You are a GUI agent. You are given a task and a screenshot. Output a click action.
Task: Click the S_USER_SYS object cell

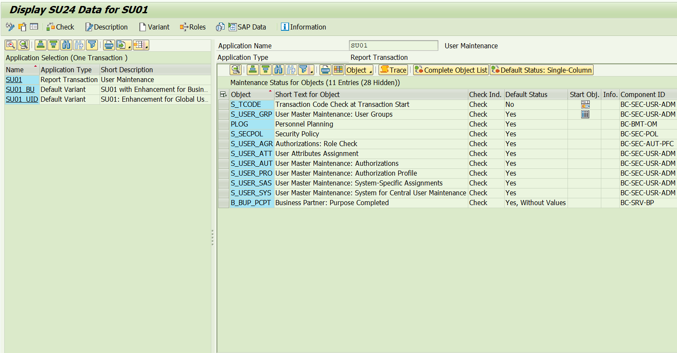tap(252, 193)
